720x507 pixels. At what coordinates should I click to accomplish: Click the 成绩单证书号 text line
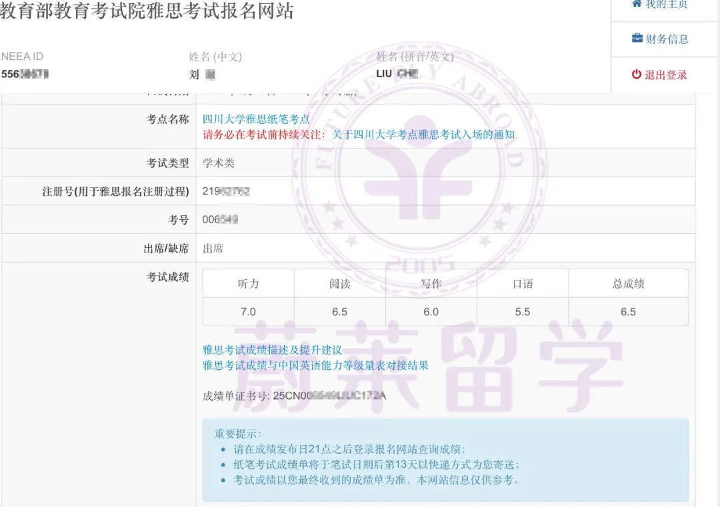295,396
